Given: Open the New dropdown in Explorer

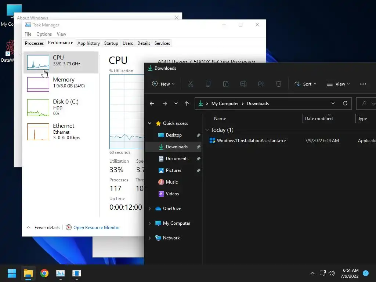Looking at the screenshot, I should pyautogui.click(x=163, y=84).
